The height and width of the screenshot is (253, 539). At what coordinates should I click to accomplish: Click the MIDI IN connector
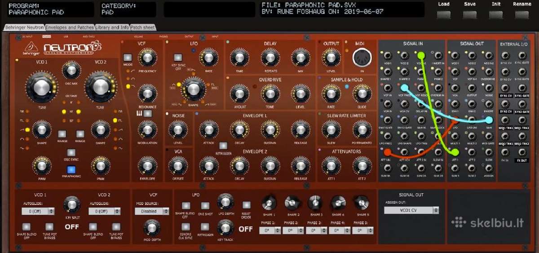click(x=361, y=58)
